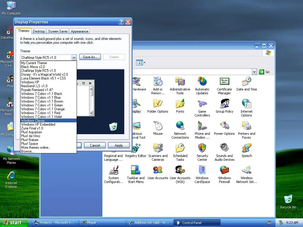
Task: Pick Luna Element Black v5.1 + CSS
Action: 49,78
